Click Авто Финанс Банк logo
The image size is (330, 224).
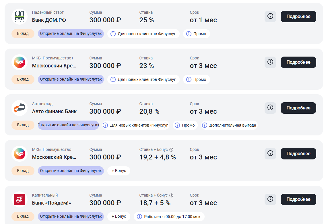point(20,108)
